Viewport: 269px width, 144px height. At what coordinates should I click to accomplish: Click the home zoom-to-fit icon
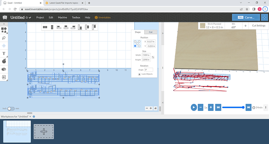point(156,108)
